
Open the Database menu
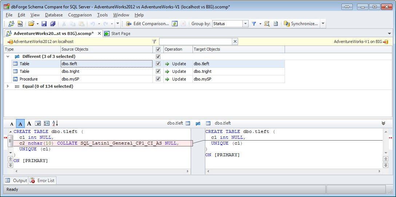(x=54, y=15)
